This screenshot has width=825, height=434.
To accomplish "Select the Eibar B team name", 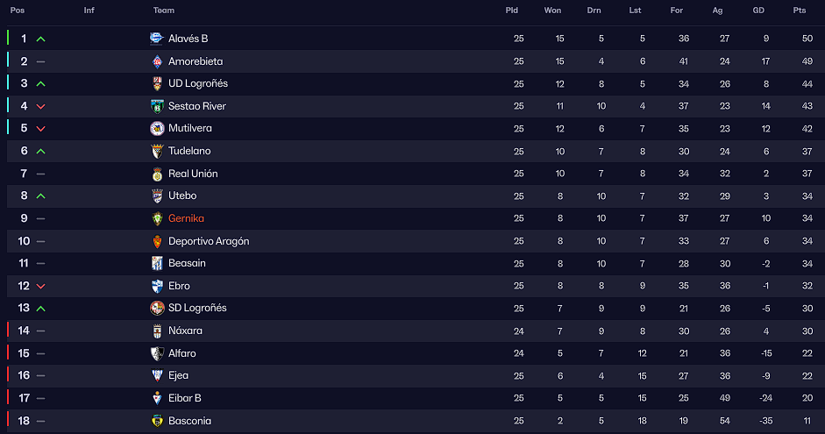I will pos(185,398).
